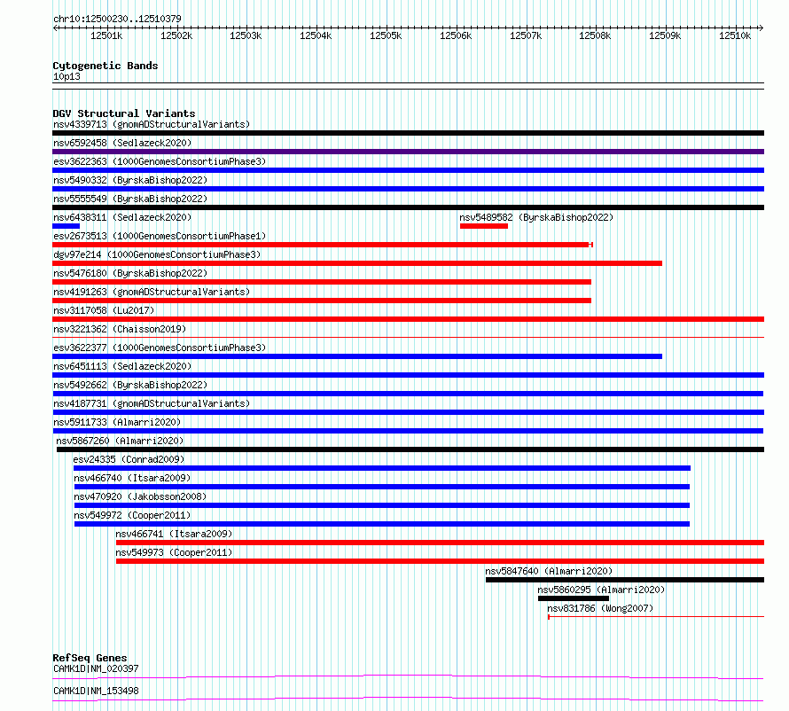Click the 12506k ruler position
Image resolution: width=789 pixels, height=711 pixels.
coord(456,35)
